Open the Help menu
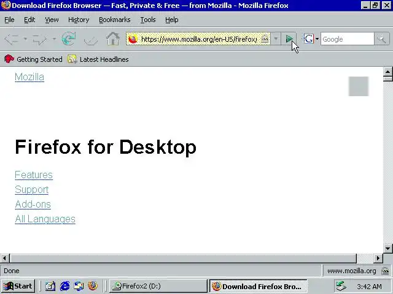The image size is (393, 294). pyautogui.click(x=172, y=20)
